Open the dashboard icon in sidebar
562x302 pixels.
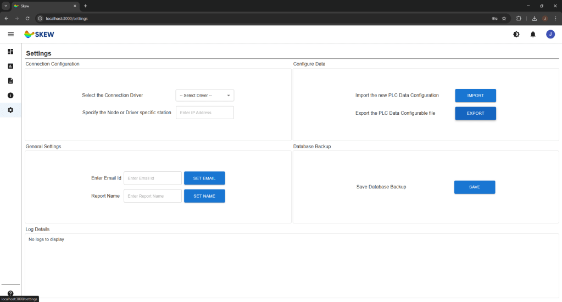(10, 52)
